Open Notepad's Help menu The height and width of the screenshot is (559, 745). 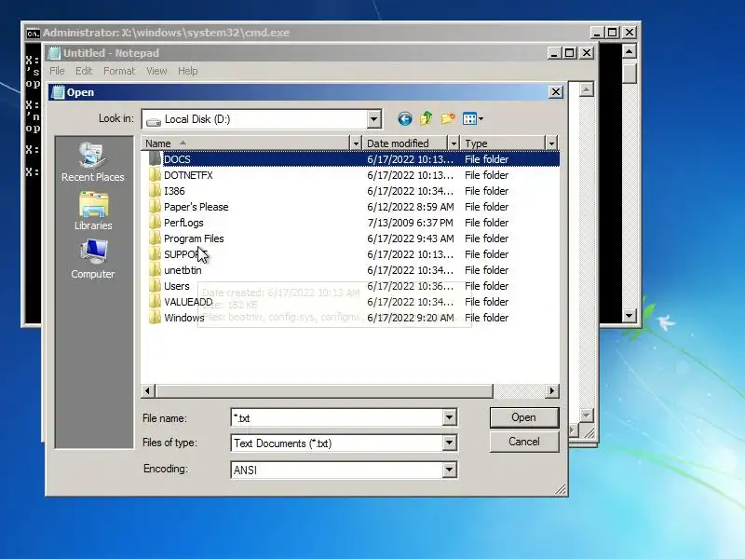(x=188, y=71)
